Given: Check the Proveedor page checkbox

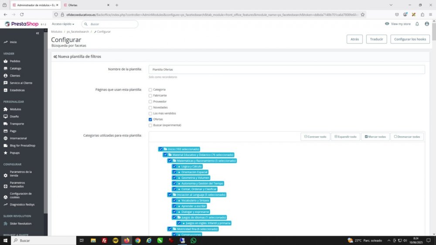Looking at the screenshot, I should 150,101.
